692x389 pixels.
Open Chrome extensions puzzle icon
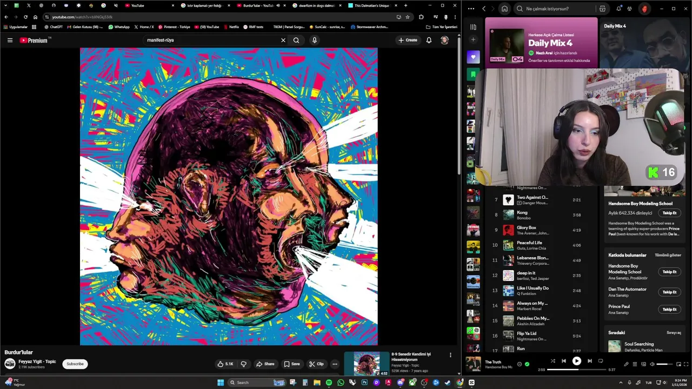pyautogui.click(x=421, y=17)
